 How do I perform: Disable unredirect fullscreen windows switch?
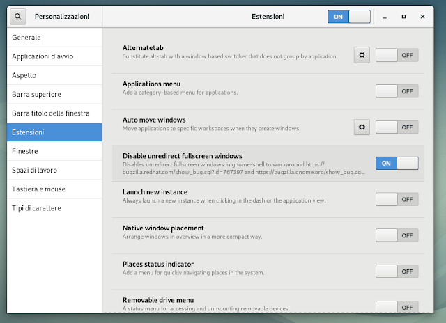click(x=397, y=163)
